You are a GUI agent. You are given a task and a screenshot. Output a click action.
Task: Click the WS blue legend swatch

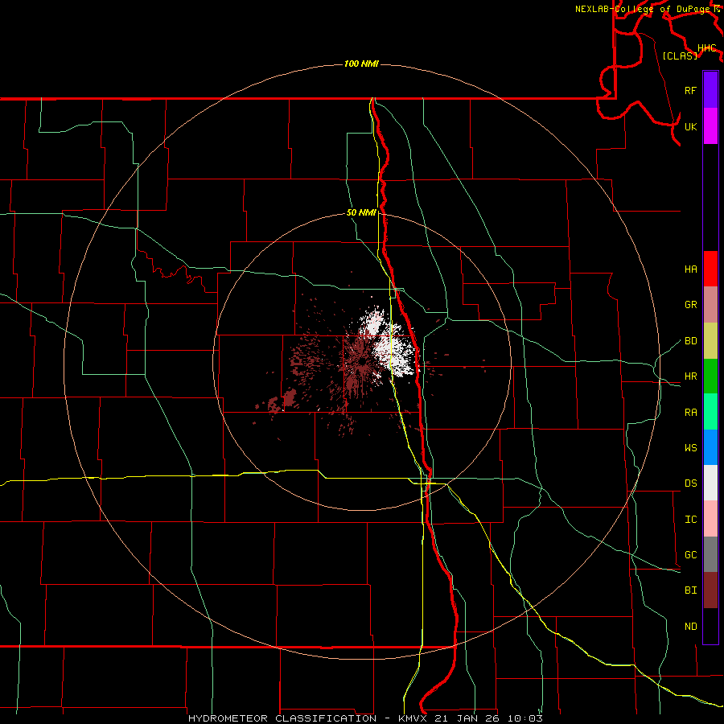[x=710, y=447]
